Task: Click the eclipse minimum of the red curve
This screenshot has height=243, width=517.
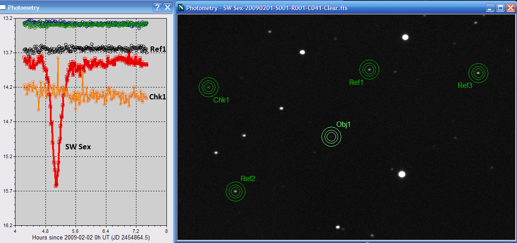Action: point(56,186)
